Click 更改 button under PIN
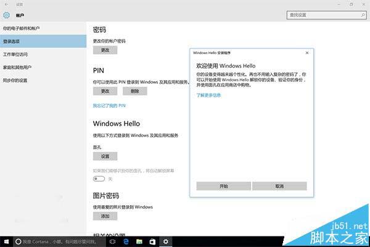This screenshot has width=370, height=247. pyautogui.click(x=105, y=91)
